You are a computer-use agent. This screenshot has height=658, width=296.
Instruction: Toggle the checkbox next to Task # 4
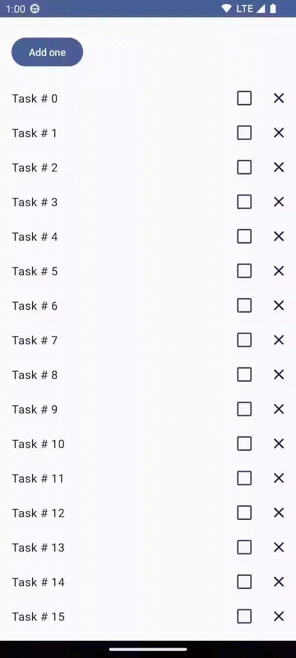tap(244, 236)
